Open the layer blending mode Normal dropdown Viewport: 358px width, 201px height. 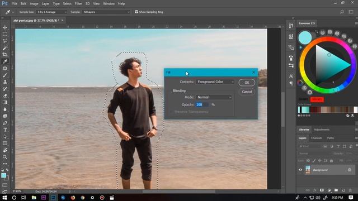[x=314, y=154]
